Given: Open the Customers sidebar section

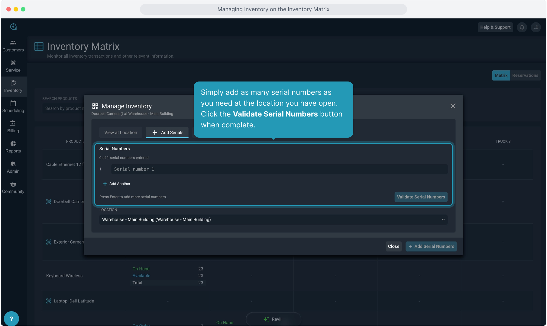Looking at the screenshot, I should tap(13, 46).
